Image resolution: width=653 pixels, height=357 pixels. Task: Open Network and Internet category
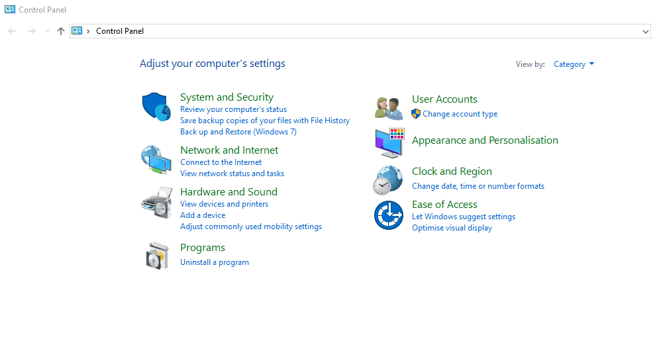point(229,150)
